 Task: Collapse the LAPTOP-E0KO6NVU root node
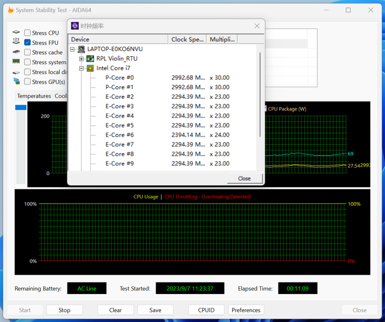[x=72, y=49]
